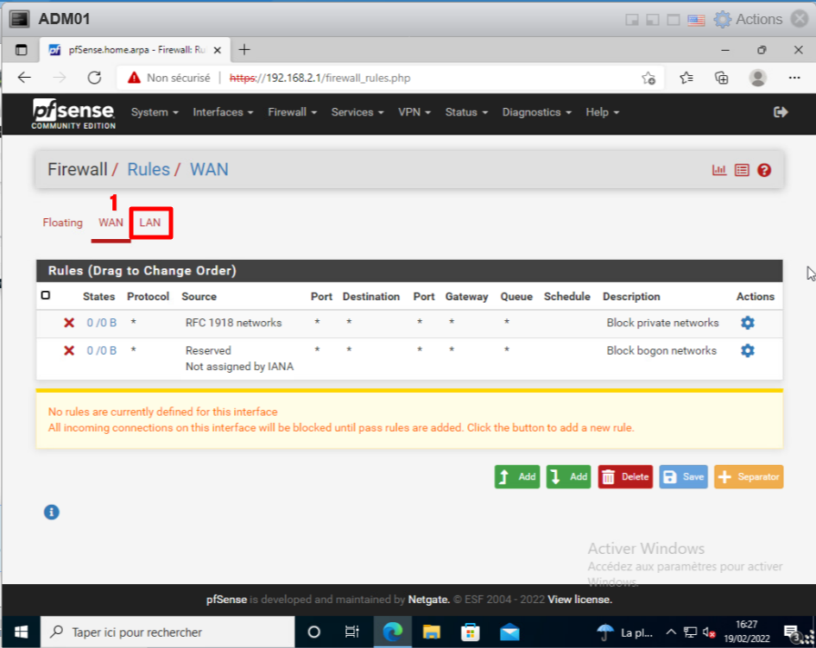Refresh the browser page
The image size is (816, 648).
coord(95,78)
